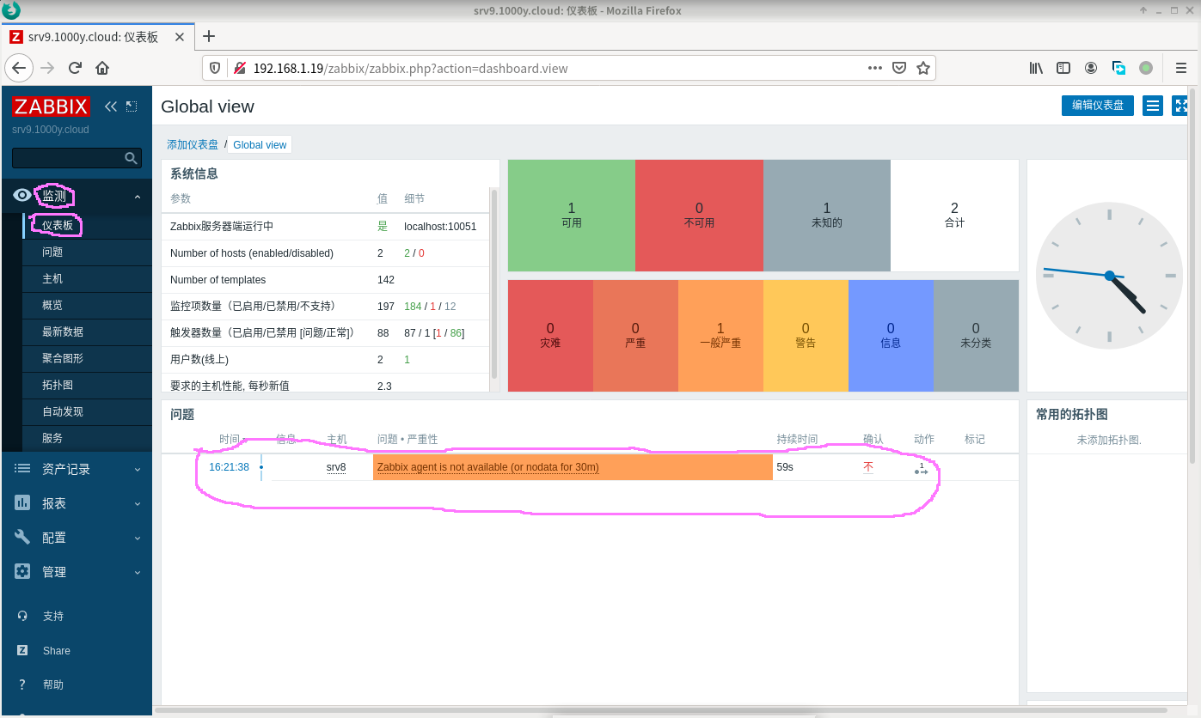Click the insecure connection lock icon

tap(239, 68)
